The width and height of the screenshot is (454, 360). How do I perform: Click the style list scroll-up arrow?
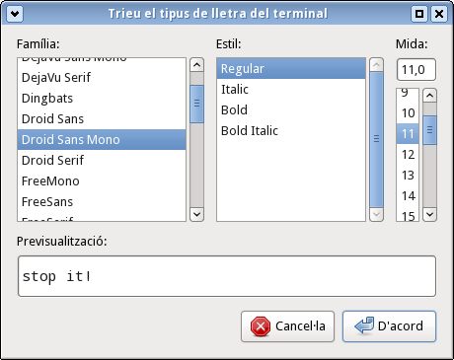click(x=376, y=65)
